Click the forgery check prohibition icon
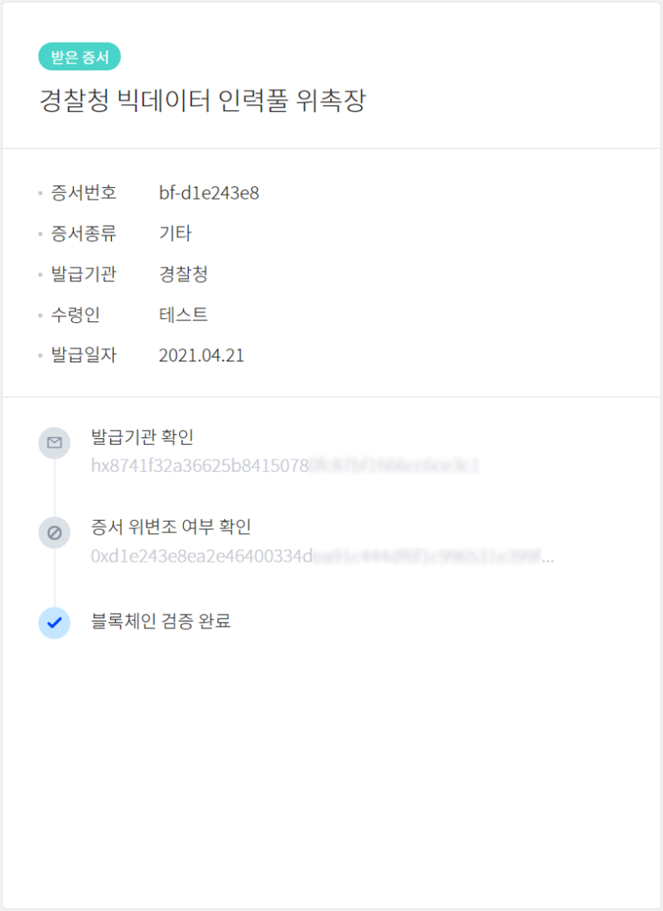The height and width of the screenshot is (911, 663). click(x=54, y=533)
